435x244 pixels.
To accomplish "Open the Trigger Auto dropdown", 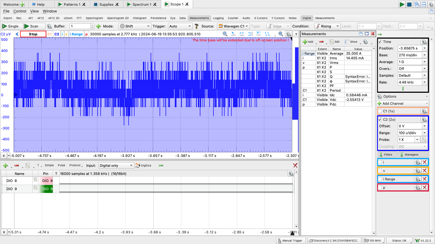I will click(180, 26).
